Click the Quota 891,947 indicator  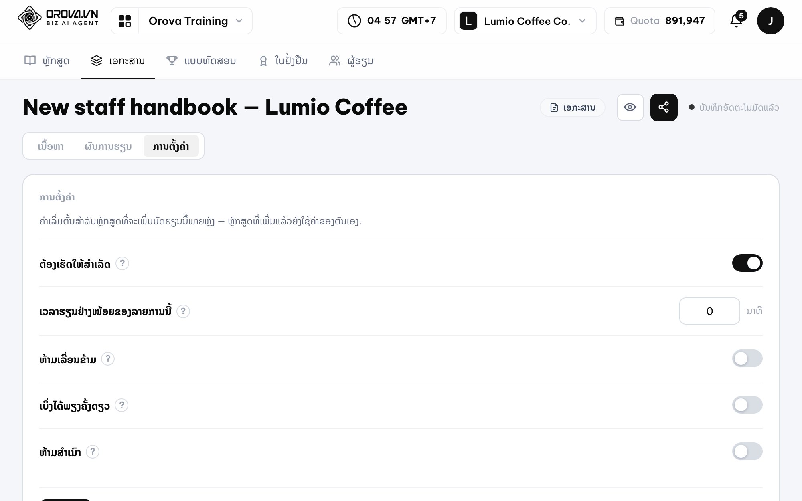[x=659, y=21]
